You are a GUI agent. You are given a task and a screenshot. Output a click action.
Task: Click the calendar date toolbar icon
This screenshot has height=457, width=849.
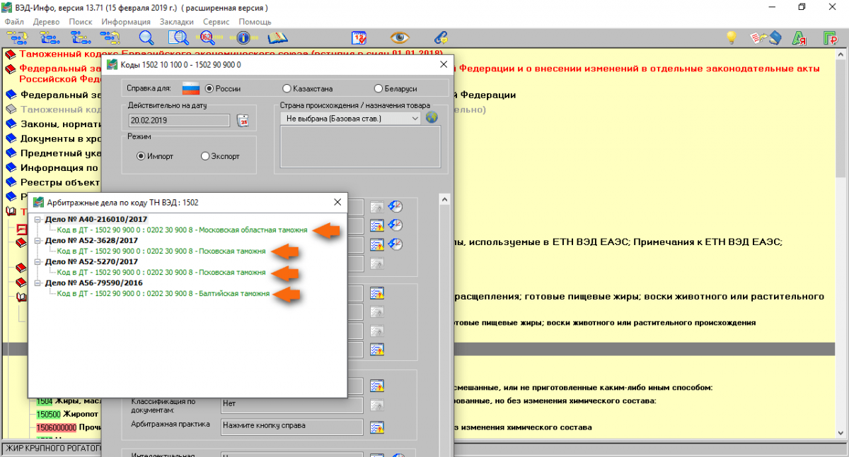(x=359, y=37)
